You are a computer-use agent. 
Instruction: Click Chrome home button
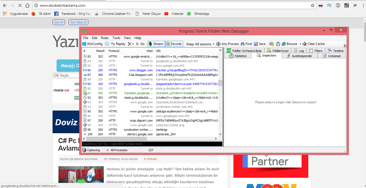coord(27,5)
